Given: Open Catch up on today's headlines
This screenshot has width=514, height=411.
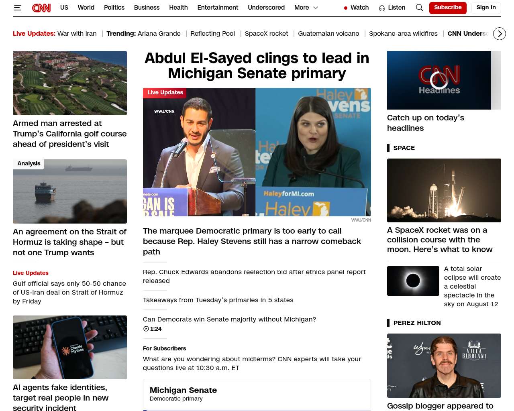Looking at the screenshot, I should point(426,123).
